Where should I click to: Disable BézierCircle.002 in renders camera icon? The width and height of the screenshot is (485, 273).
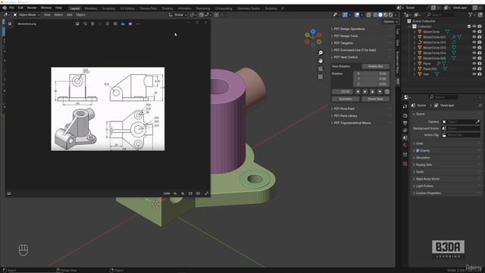(x=480, y=42)
